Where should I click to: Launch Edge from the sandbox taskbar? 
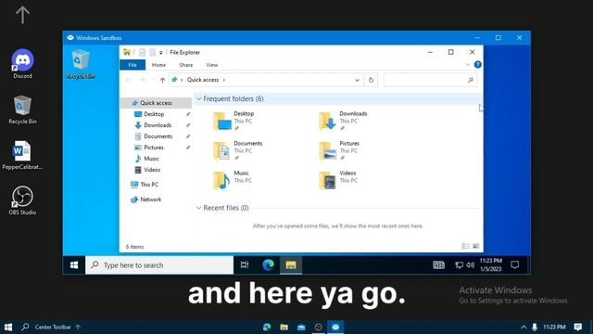(x=268, y=265)
